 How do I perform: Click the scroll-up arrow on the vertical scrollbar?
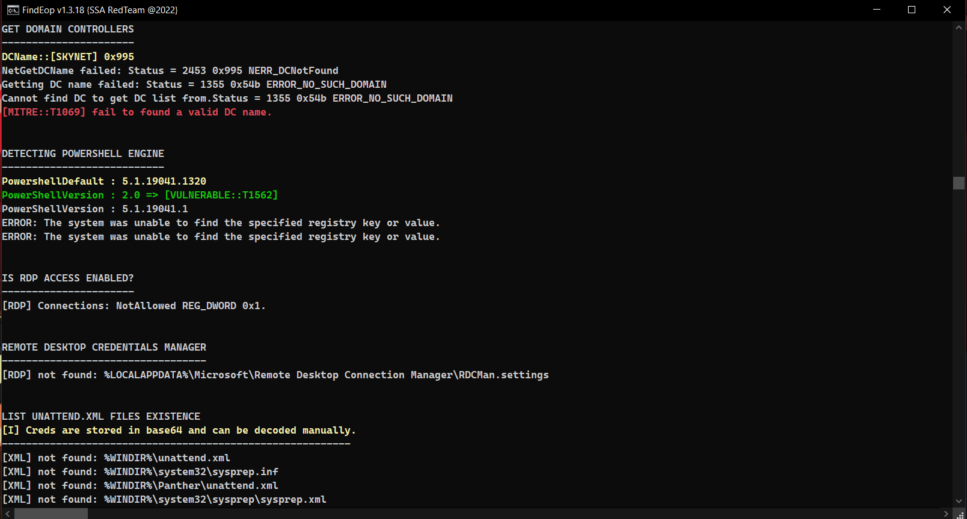point(959,26)
